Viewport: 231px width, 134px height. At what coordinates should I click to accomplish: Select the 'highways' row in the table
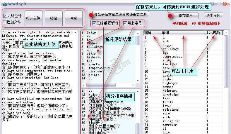click(x=183, y=83)
